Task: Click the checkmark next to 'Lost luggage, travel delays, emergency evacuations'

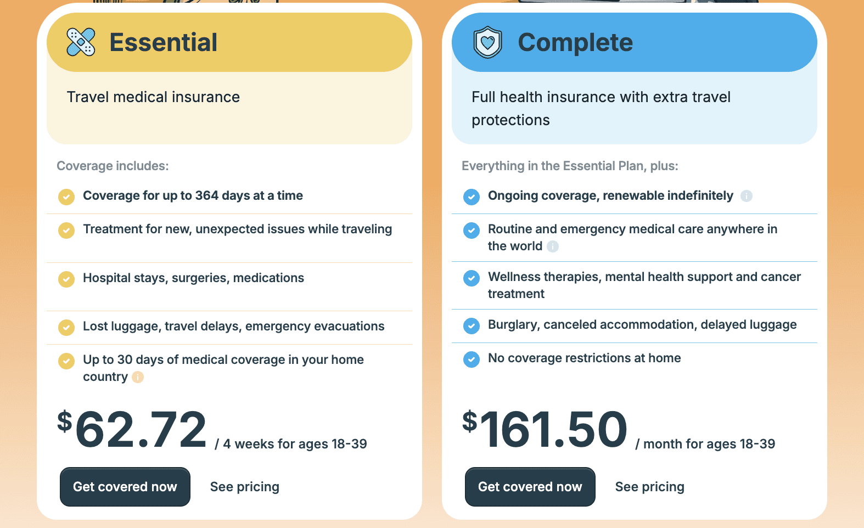Action: 66,327
